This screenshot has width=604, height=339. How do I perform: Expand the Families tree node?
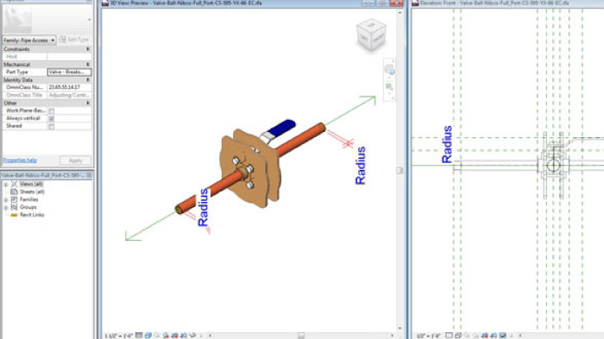pos(6,200)
